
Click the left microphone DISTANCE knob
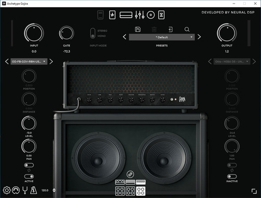[29, 99]
